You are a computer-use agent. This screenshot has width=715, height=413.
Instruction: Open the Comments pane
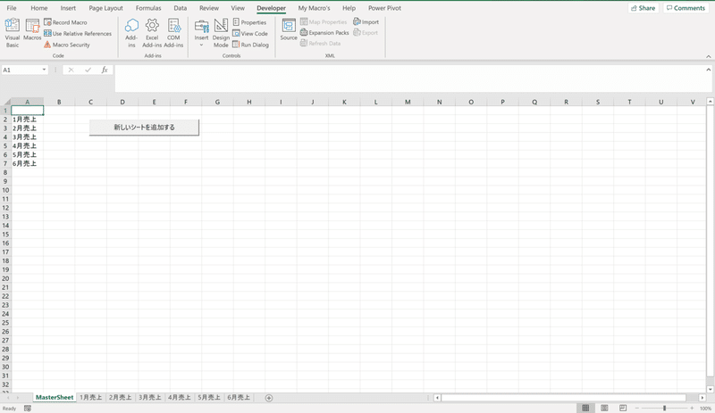pyautogui.click(x=686, y=8)
